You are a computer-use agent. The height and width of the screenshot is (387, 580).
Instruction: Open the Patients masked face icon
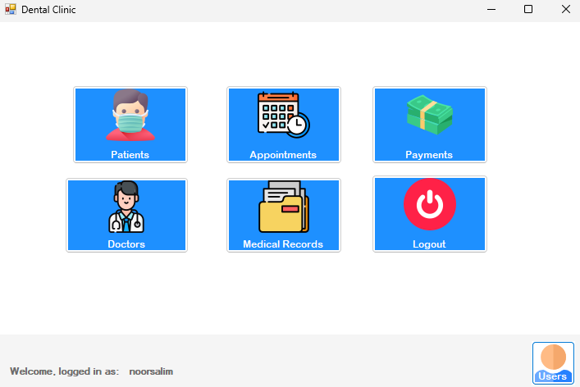click(x=130, y=115)
